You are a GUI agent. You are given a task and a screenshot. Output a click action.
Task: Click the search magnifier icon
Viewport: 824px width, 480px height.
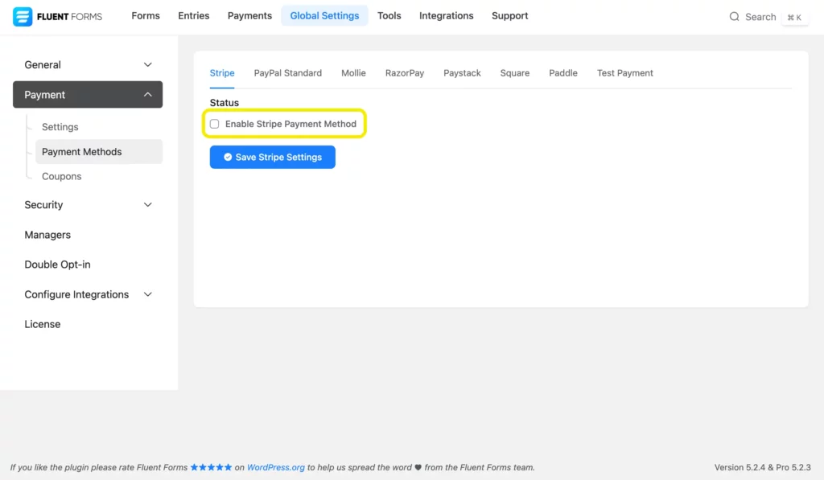[734, 17]
